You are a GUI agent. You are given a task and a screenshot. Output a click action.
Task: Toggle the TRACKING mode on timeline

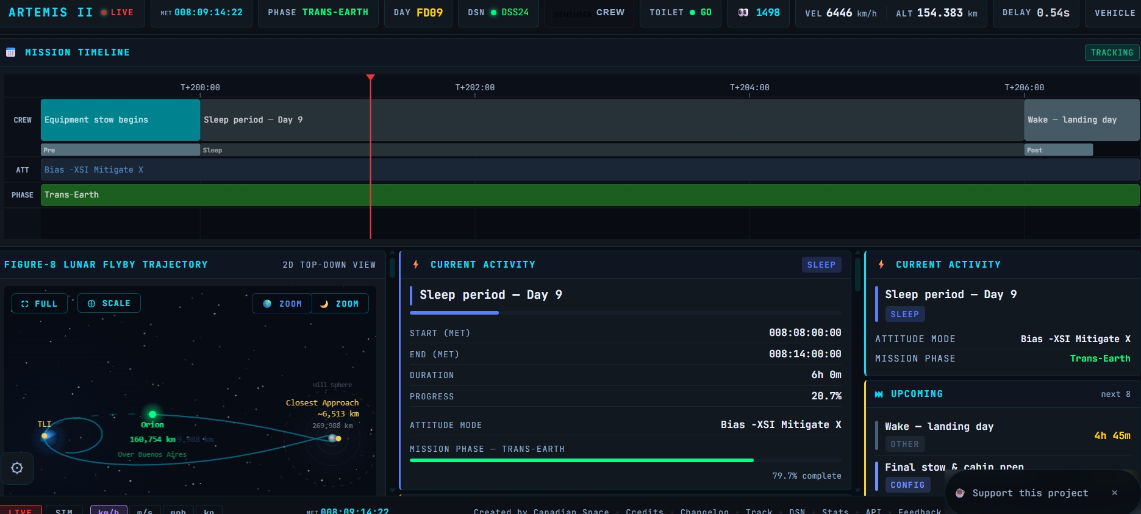click(x=1112, y=52)
